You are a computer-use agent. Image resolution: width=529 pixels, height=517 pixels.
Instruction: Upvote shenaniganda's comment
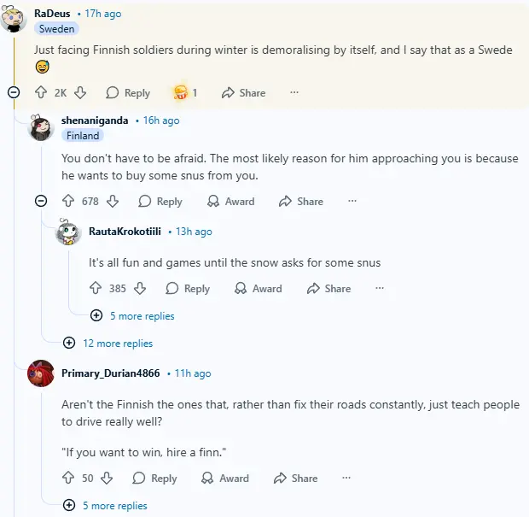point(68,201)
